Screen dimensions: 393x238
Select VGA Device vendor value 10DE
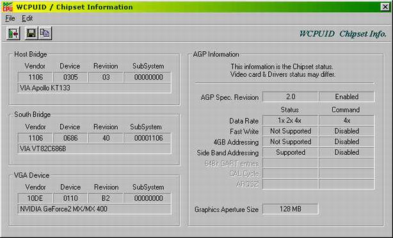pyautogui.click(x=35, y=198)
